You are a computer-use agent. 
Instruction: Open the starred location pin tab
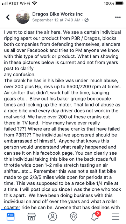(x=73, y=216)
